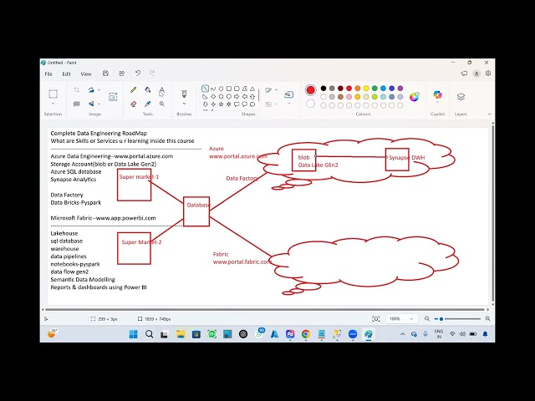The width and height of the screenshot is (535, 401).
Task: Click the Share icon next to Save
Action: 121,74
